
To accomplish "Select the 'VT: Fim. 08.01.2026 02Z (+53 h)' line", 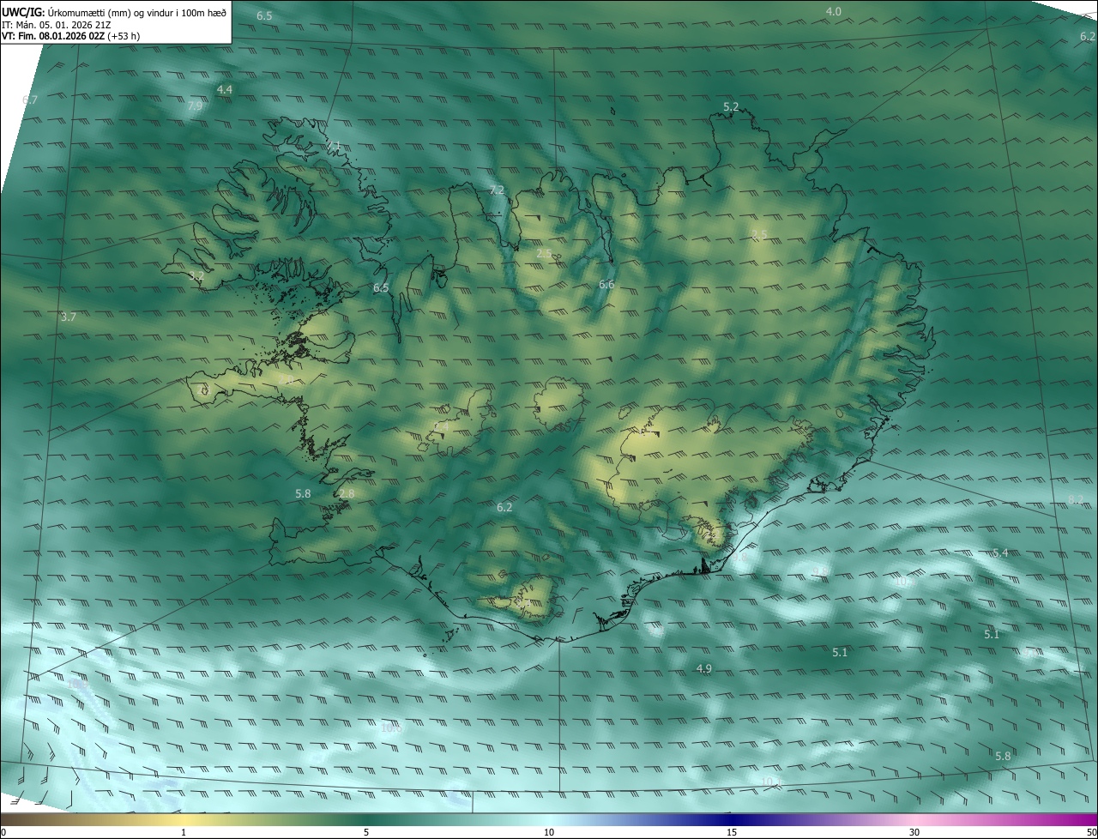I will [x=71, y=36].
